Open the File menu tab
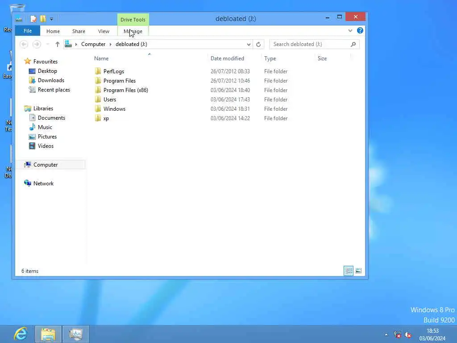Viewport: 457px width, 343px height. [28, 31]
